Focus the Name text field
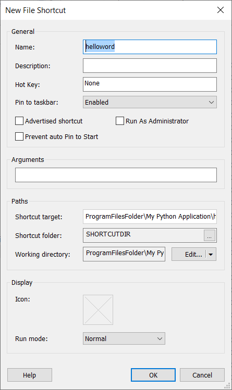 click(150, 47)
